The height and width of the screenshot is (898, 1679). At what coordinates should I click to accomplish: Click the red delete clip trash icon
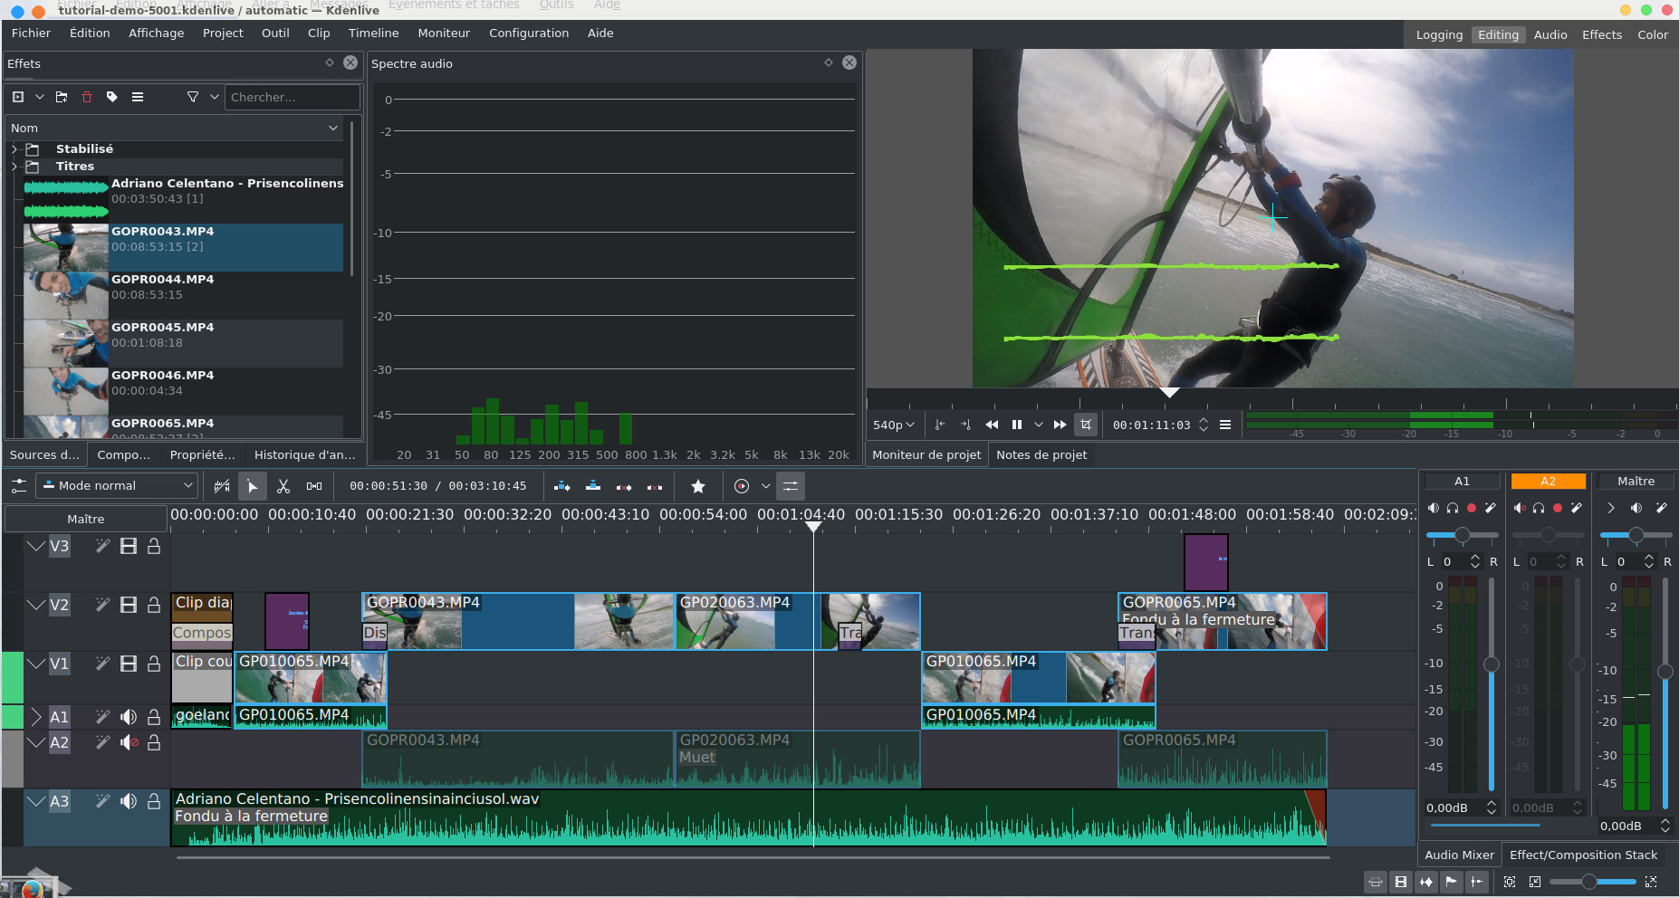coord(87,97)
